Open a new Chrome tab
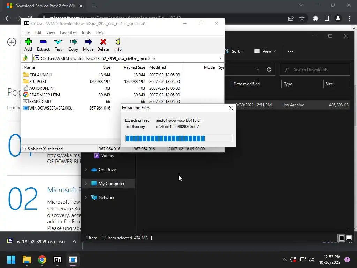357x268 pixels. 94,6
